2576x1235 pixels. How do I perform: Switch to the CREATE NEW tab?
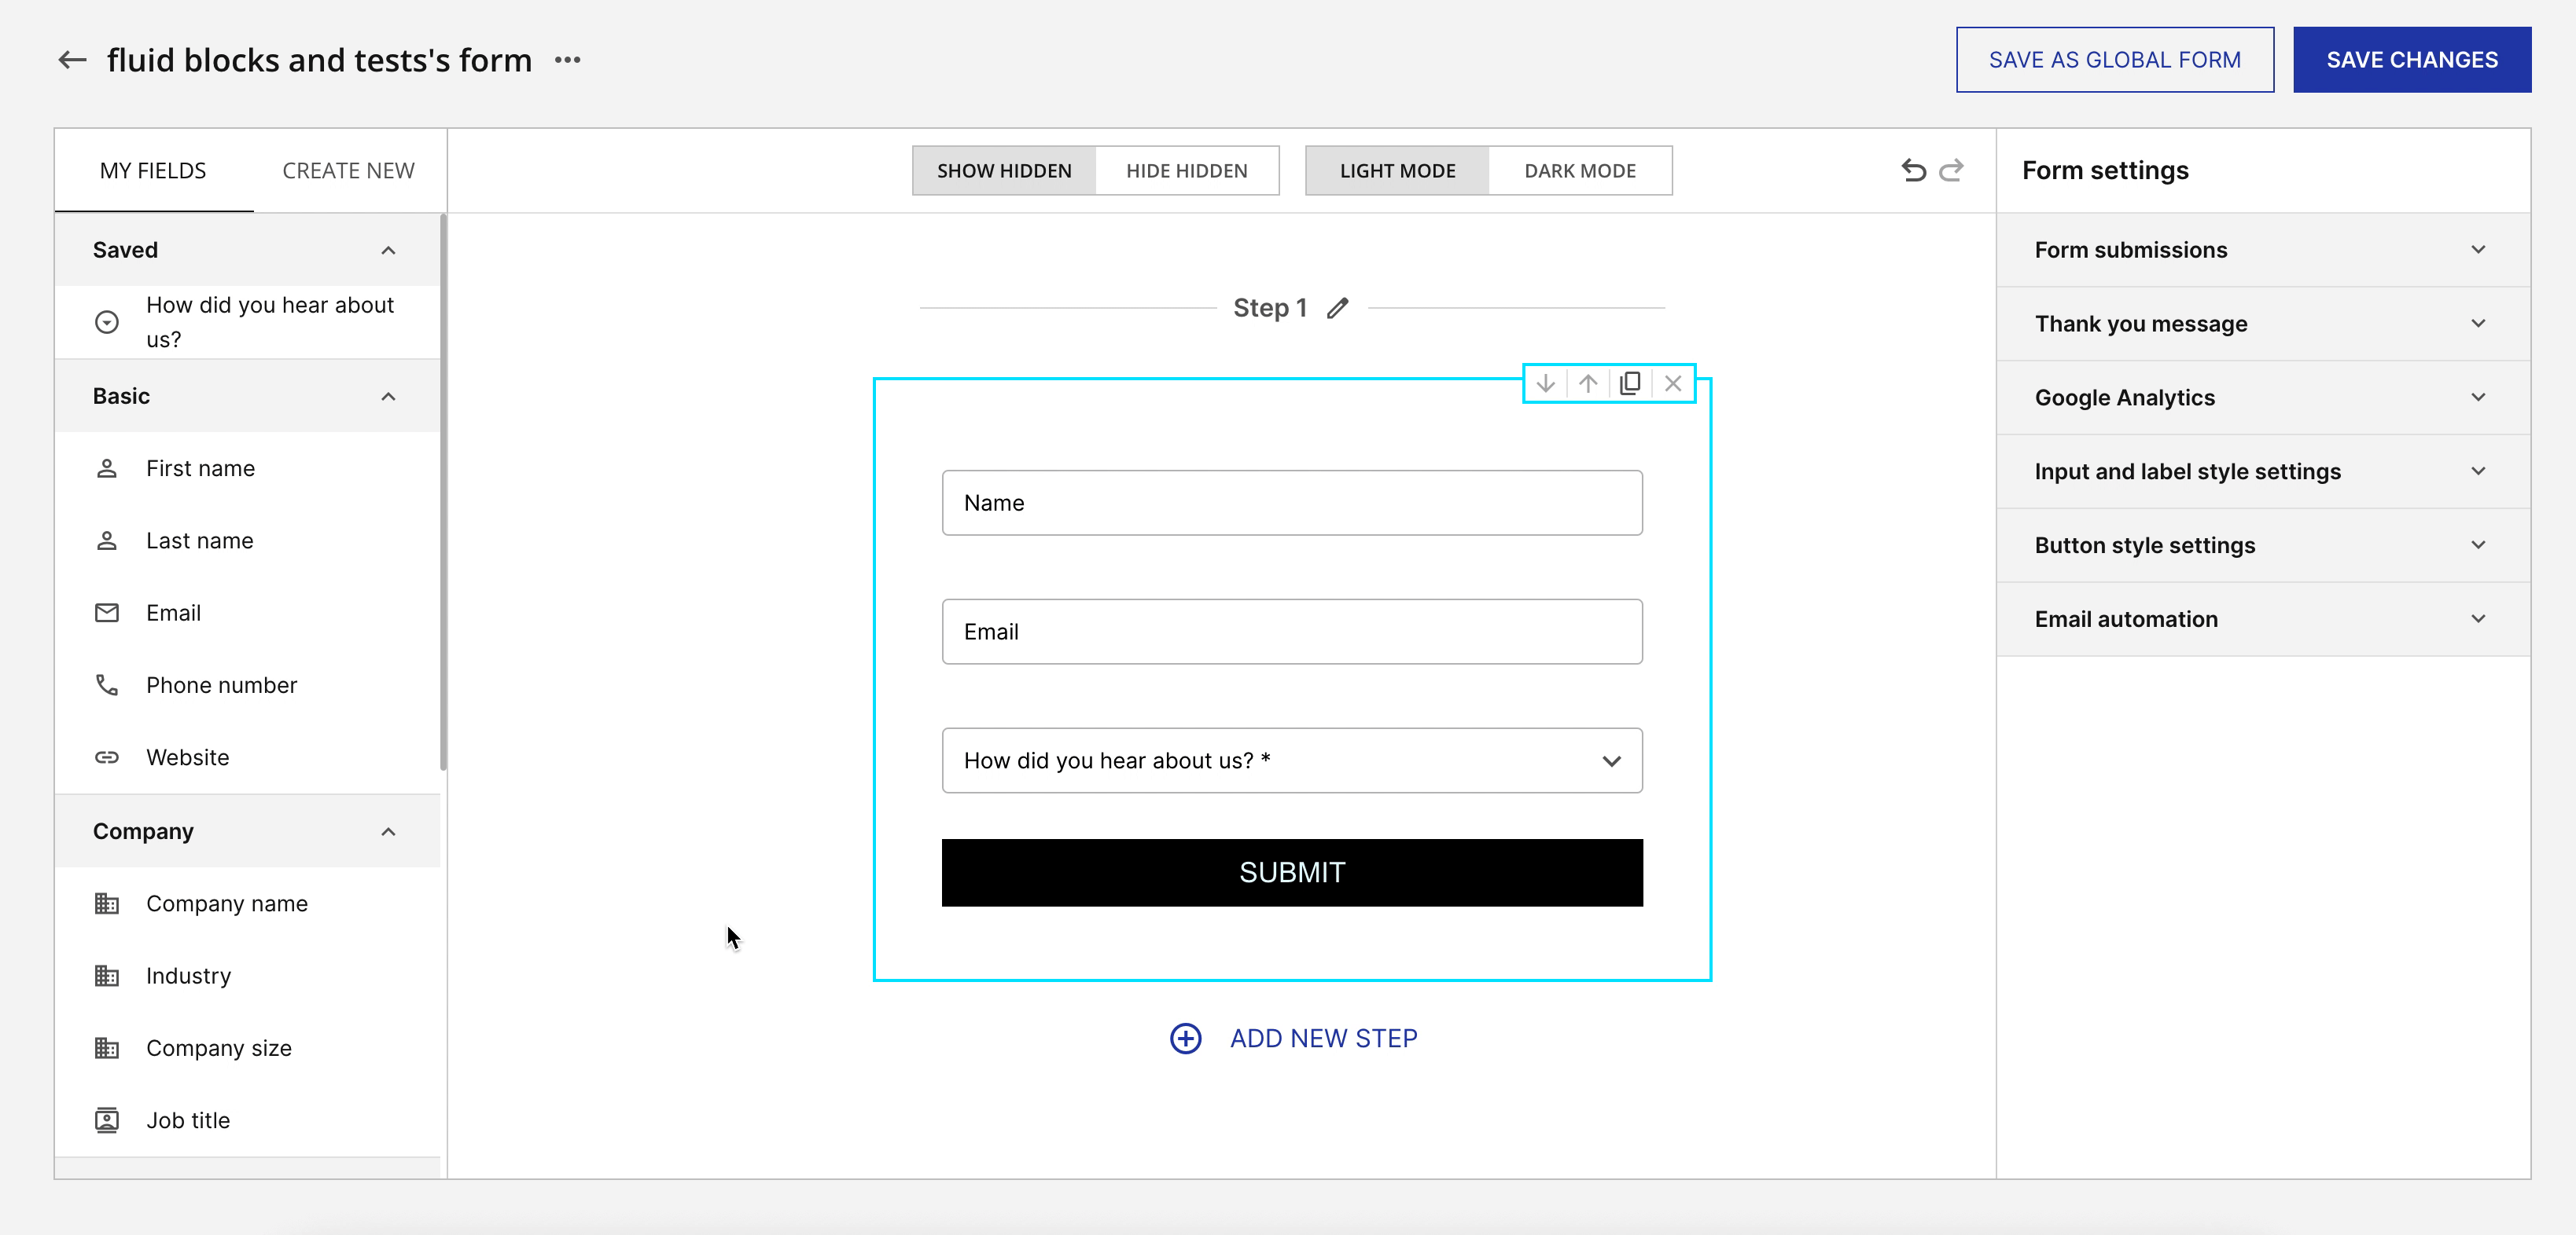(x=347, y=170)
